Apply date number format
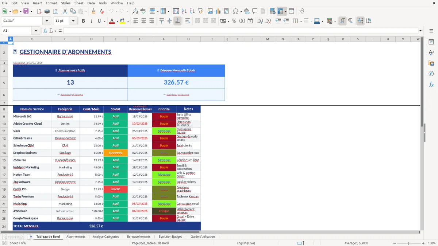Screen dimensions: 438x246 tap(250, 21)
